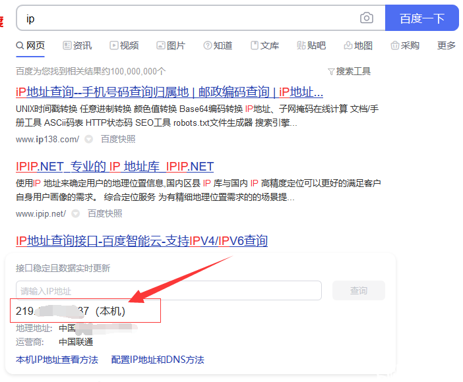This screenshot has width=463, height=382.
Task: Click the 百度一下 search button
Action: [422, 18]
